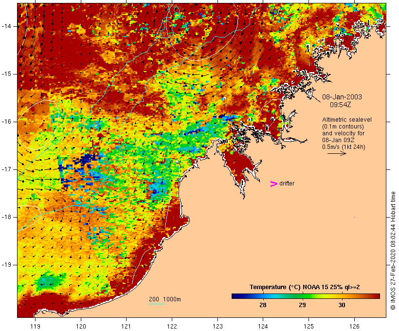Click the 'Temperature (°C) NOAA 15 25% ql>=2' title
Screen dimensions: 399x331
305,287
